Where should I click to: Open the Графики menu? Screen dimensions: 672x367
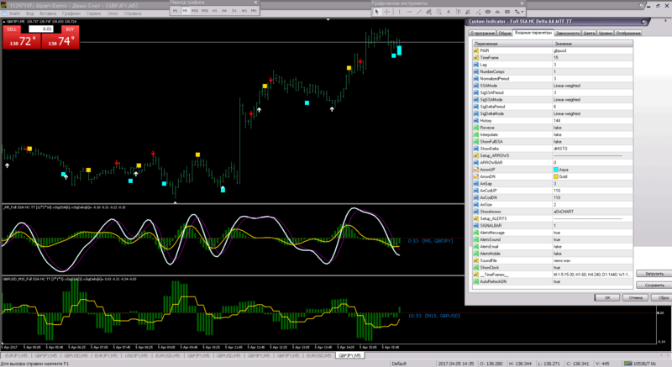click(x=71, y=14)
